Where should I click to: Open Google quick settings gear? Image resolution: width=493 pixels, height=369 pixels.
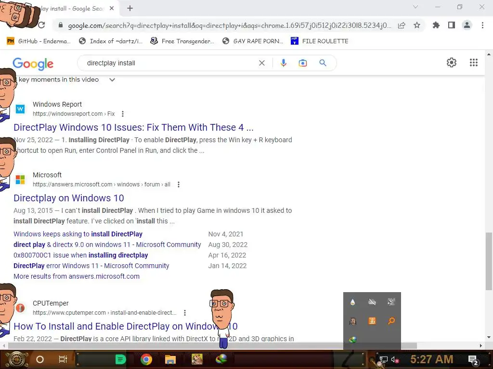click(x=452, y=62)
